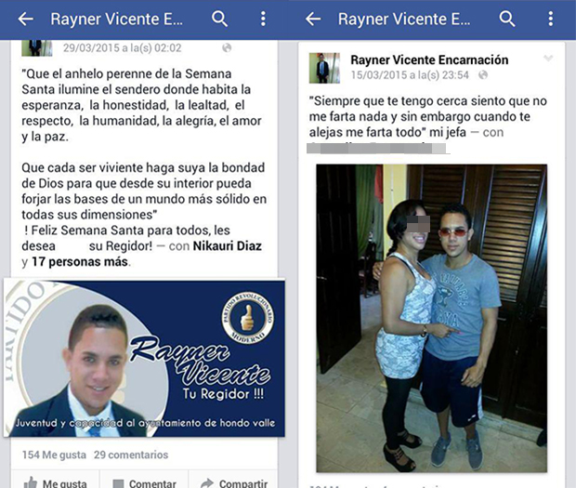Open the Rayner Vicente Tu Regidor campaign image

click(144, 358)
